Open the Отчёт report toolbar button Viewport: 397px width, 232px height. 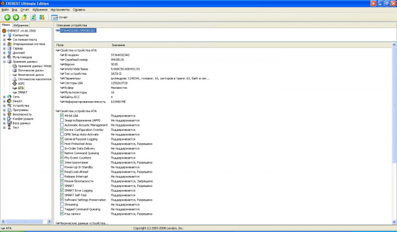pyautogui.click(x=59, y=17)
